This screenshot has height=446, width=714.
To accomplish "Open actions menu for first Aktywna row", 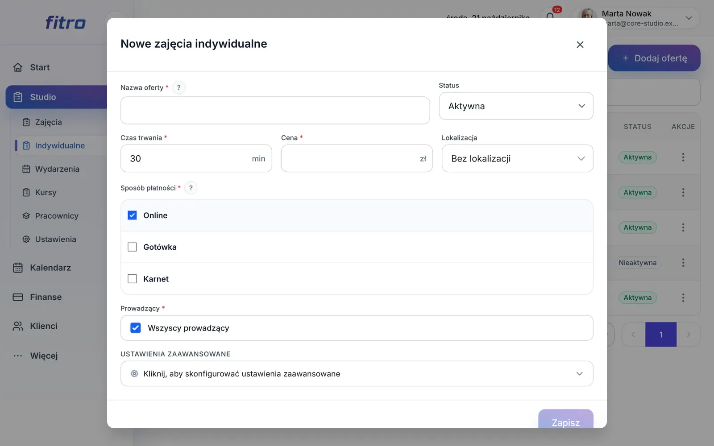I will (x=683, y=157).
